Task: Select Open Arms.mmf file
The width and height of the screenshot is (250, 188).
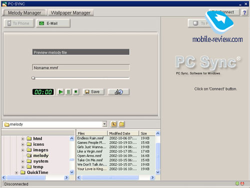Action: pyautogui.click(x=89, y=156)
